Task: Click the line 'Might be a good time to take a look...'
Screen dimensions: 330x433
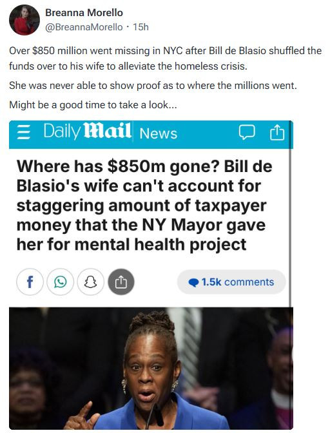Action: 93,105
